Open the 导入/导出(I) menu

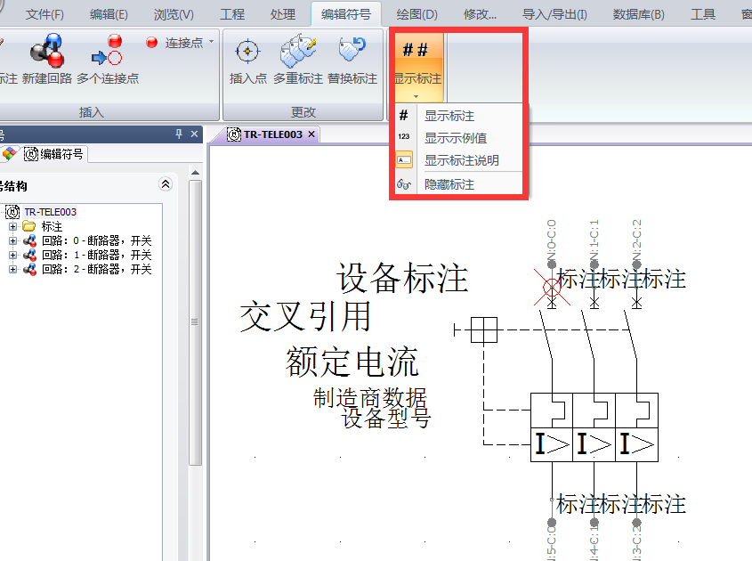pyautogui.click(x=554, y=14)
